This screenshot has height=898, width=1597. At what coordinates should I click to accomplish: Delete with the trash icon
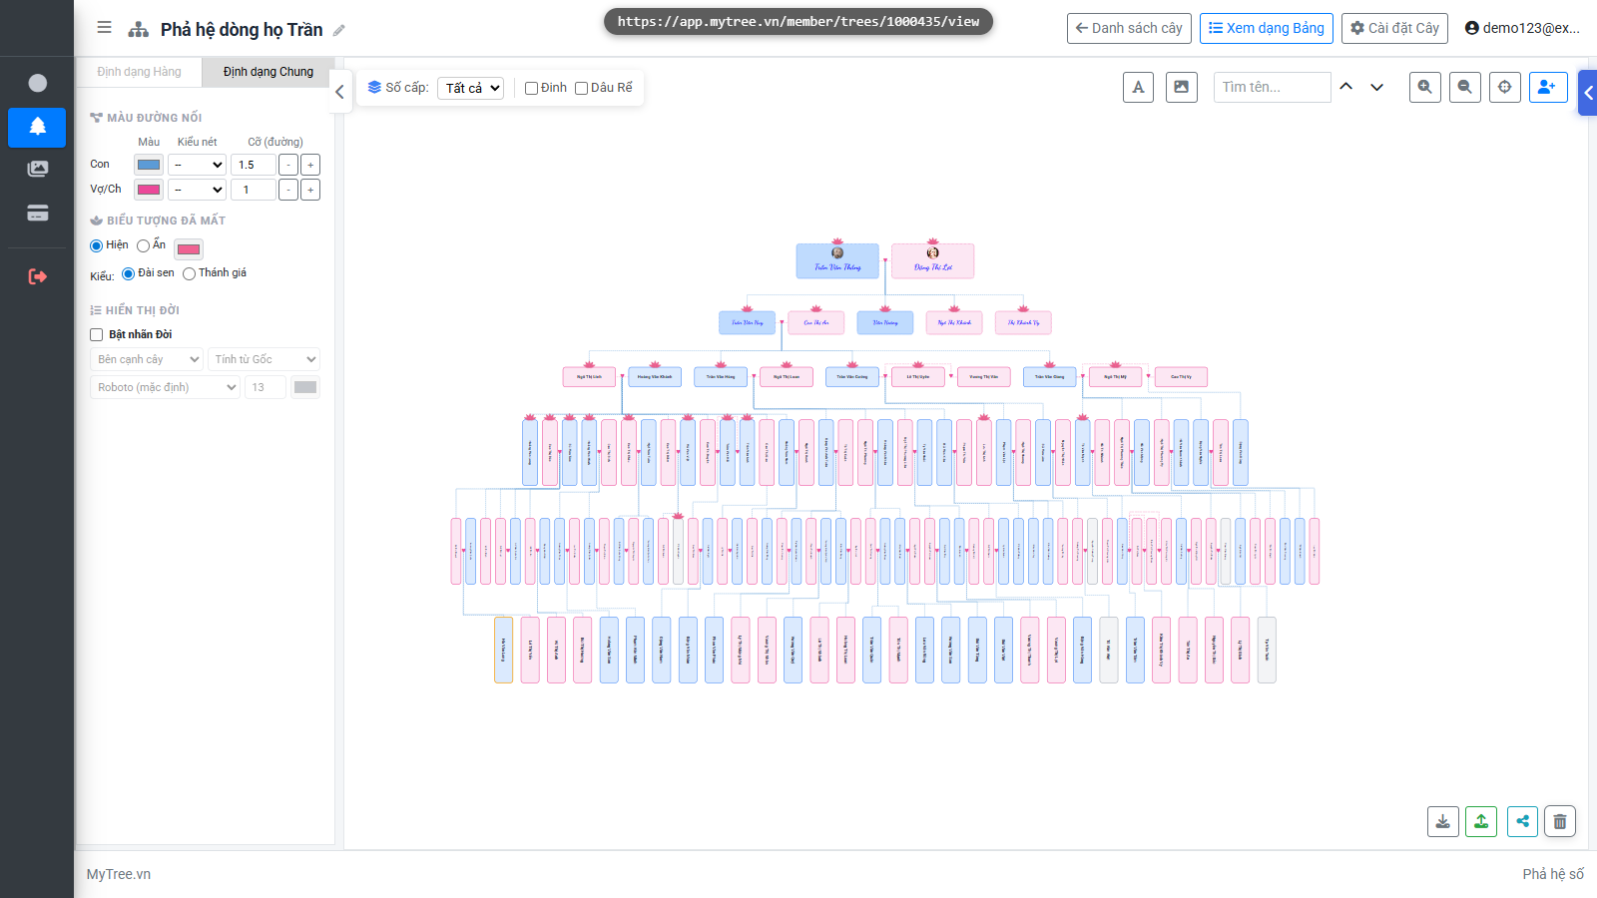pyautogui.click(x=1560, y=821)
